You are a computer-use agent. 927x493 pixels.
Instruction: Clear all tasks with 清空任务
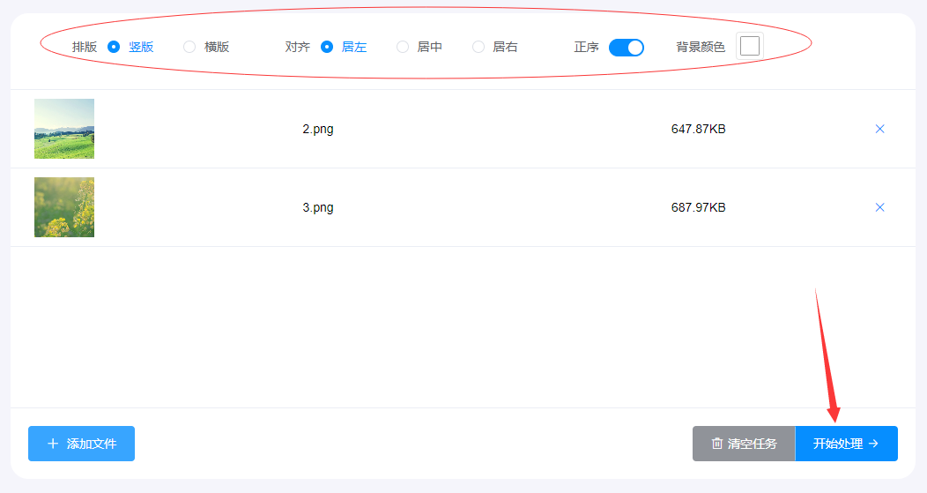click(x=744, y=444)
